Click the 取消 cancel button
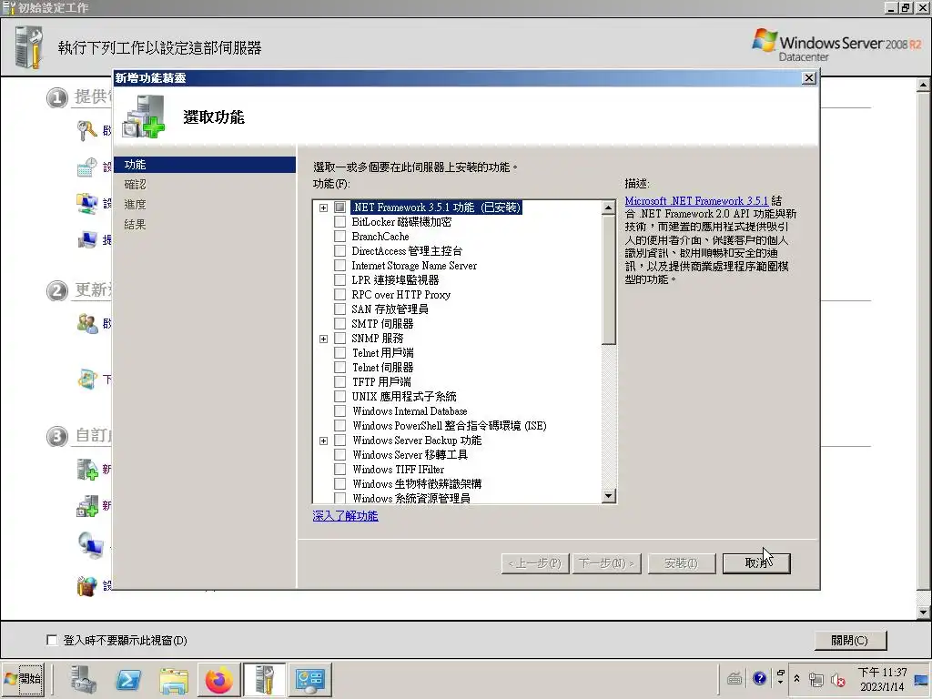The height and width of the screenshot is (699, 932). tap(756, 563)
